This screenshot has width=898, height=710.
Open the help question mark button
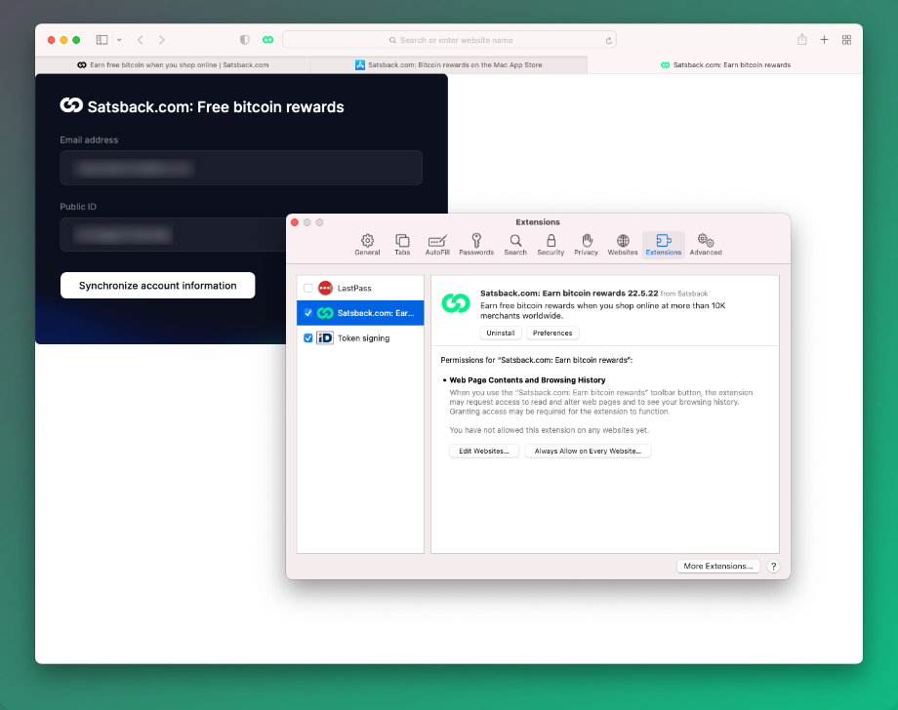click(773, 567)
